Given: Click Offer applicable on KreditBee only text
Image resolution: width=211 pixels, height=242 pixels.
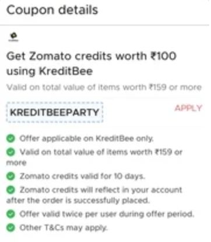Looking at the screenshot, I should tap(87, 139).
